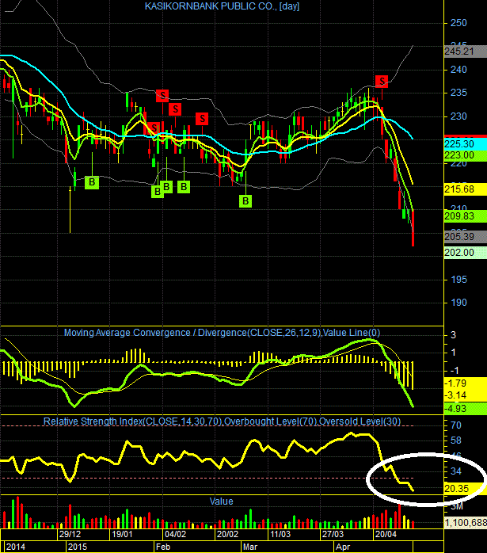Click the Apr month label
487x553 pixels.
(343, 547)
